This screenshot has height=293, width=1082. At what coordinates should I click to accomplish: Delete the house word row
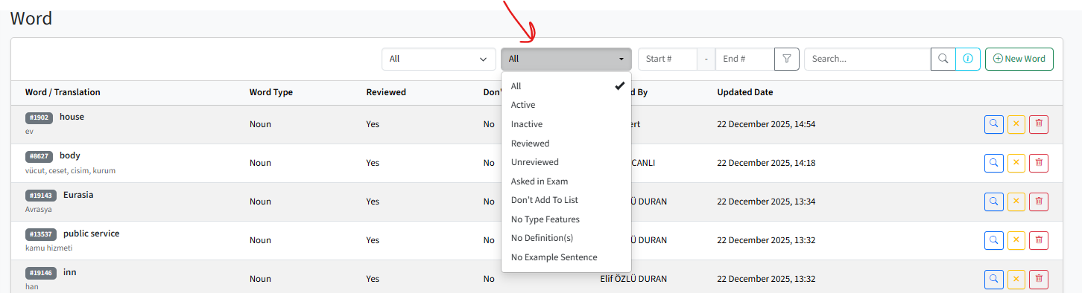coord(1039,124)
